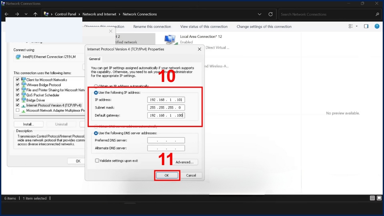
Task: Click the address bar location icon
Action: point(46,14)
